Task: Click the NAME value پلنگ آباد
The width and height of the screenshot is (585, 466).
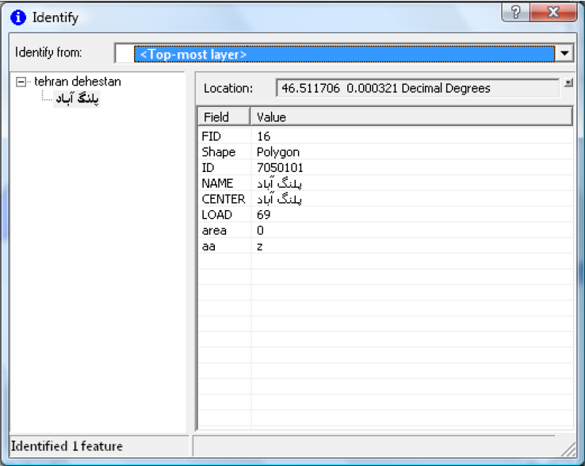Action: [x=279, y=183]
